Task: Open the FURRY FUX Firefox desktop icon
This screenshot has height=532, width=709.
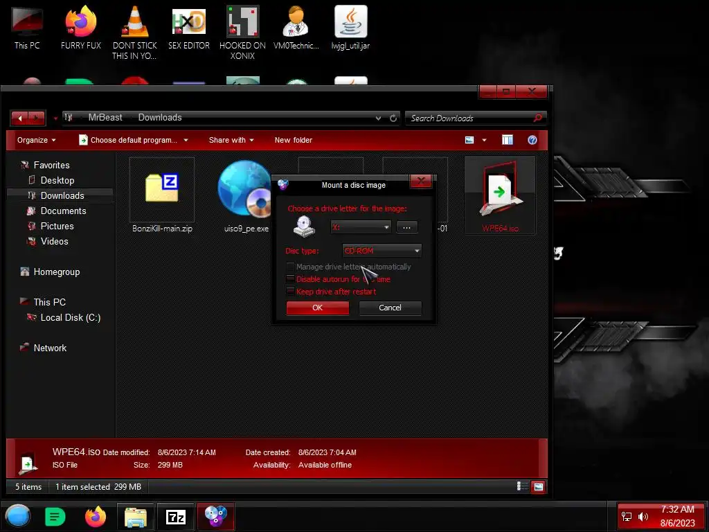Action: click(x=81, y=28)
